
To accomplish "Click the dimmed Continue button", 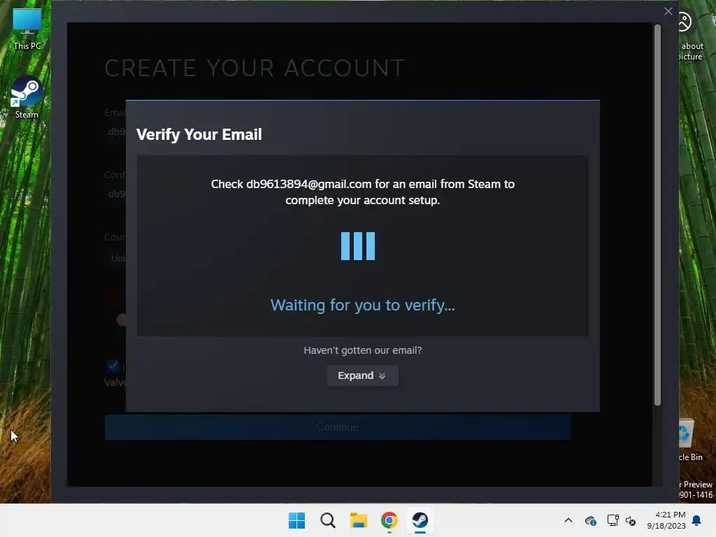I will pos(338,427).
